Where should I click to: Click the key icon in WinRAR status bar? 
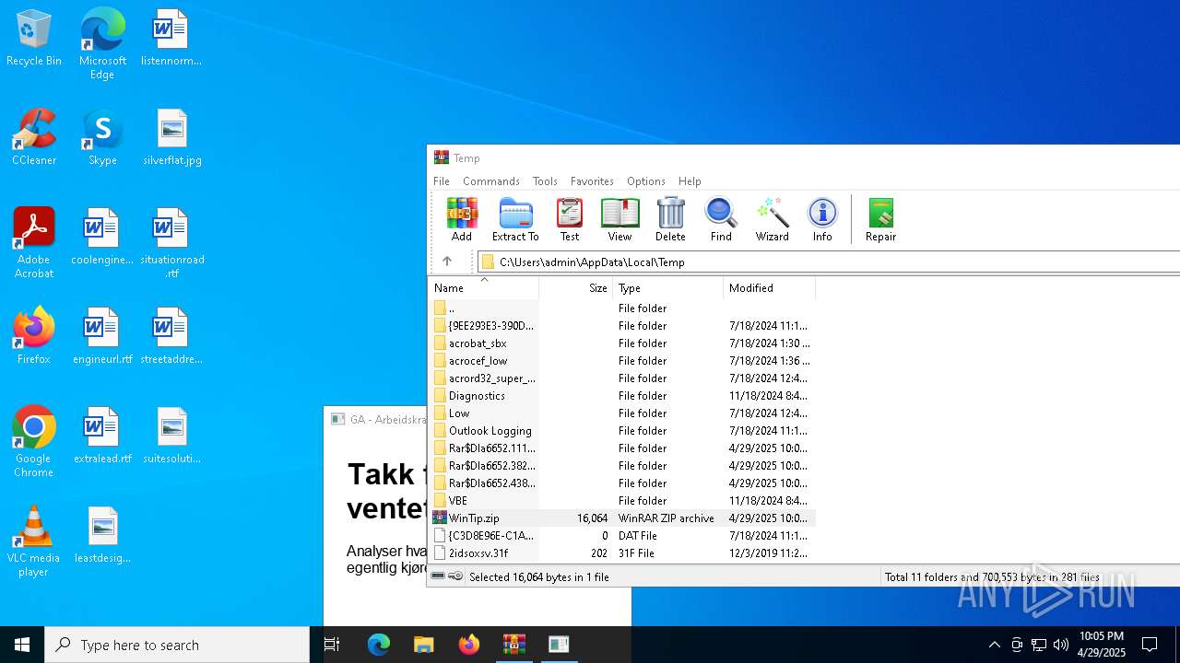455,576
